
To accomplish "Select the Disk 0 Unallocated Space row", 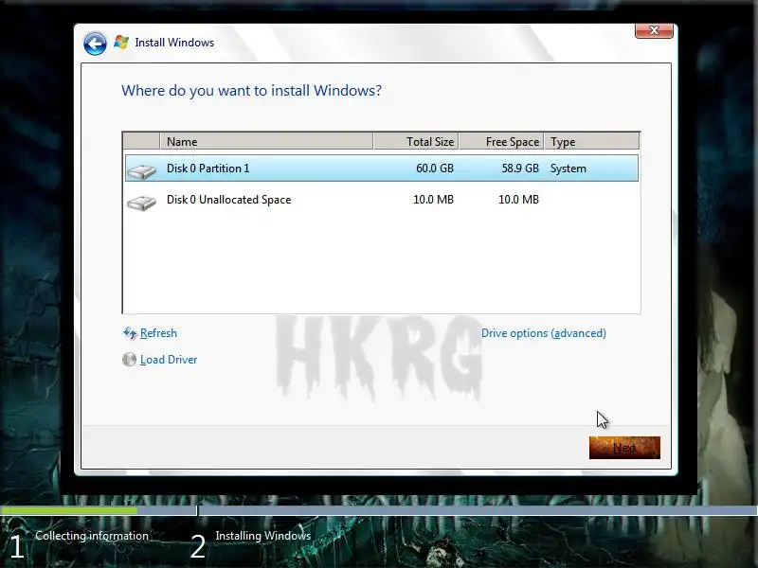I will (x=382, y=200).
